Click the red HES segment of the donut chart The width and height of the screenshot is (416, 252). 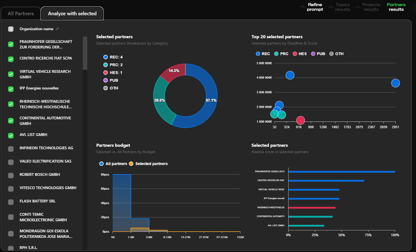[x=172, y=73]
